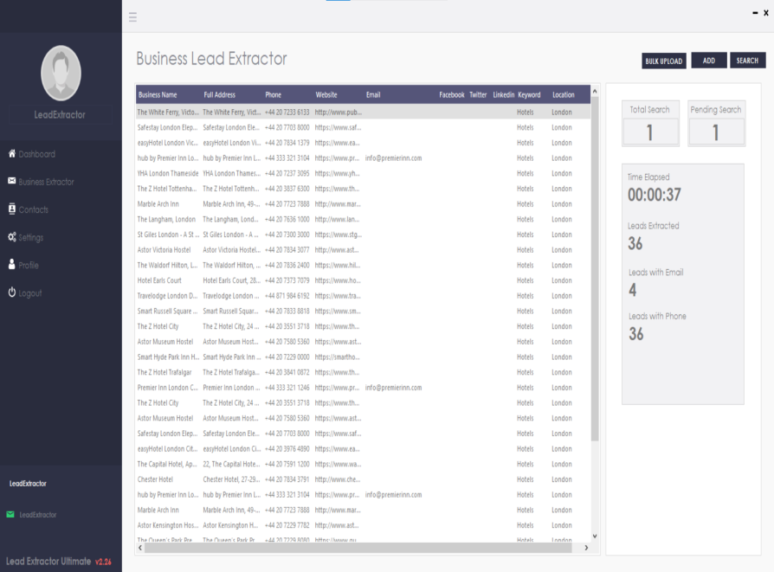Click the Logout power icon
Image resolution: width=774 pixels, height=572 pixels.
pos(12,292)
